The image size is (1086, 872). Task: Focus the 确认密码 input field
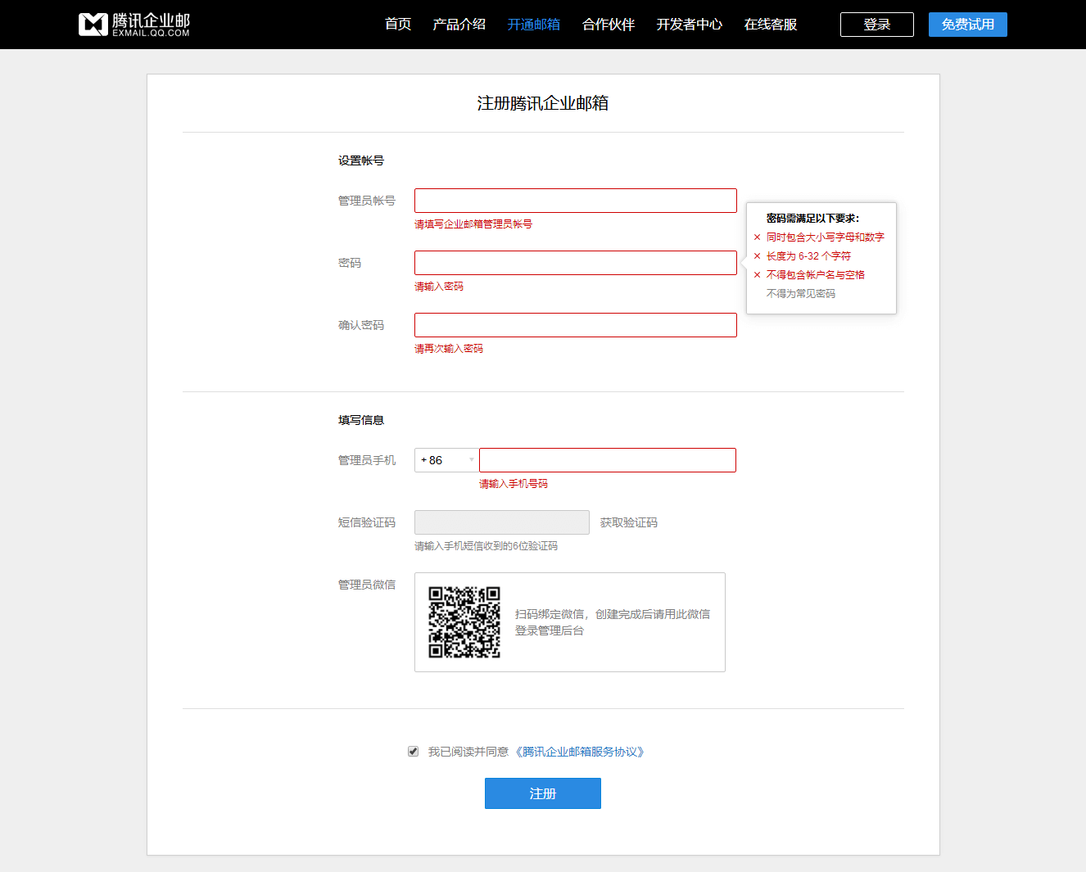(576, 325)
